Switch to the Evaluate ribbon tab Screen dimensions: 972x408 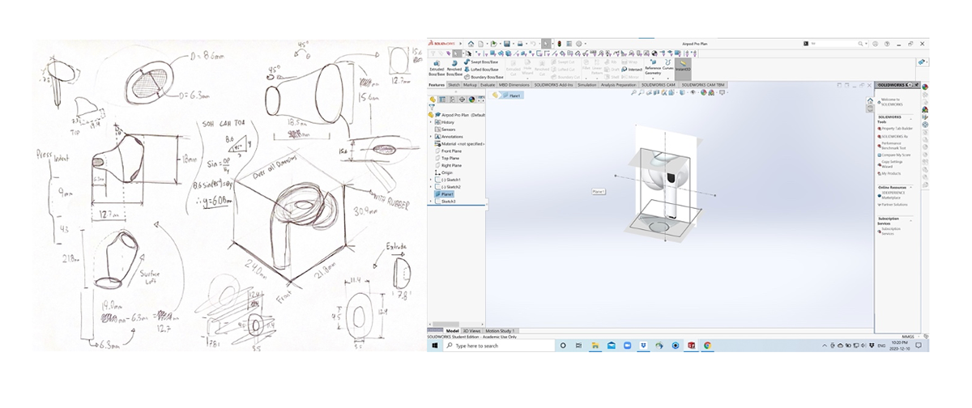(x=488, y=85)
